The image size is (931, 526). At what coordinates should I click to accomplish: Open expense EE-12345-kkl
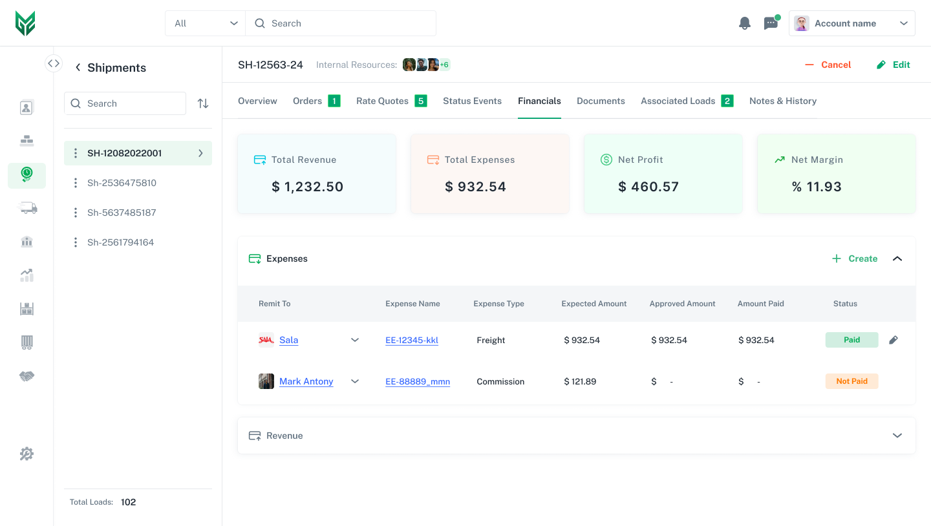click(x=412, y=340)
